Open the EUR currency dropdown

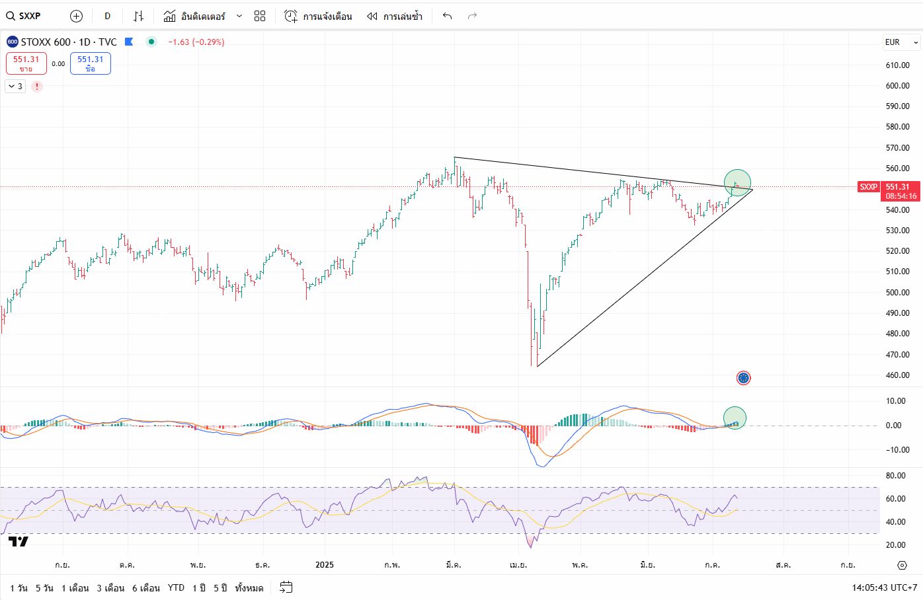901,42
